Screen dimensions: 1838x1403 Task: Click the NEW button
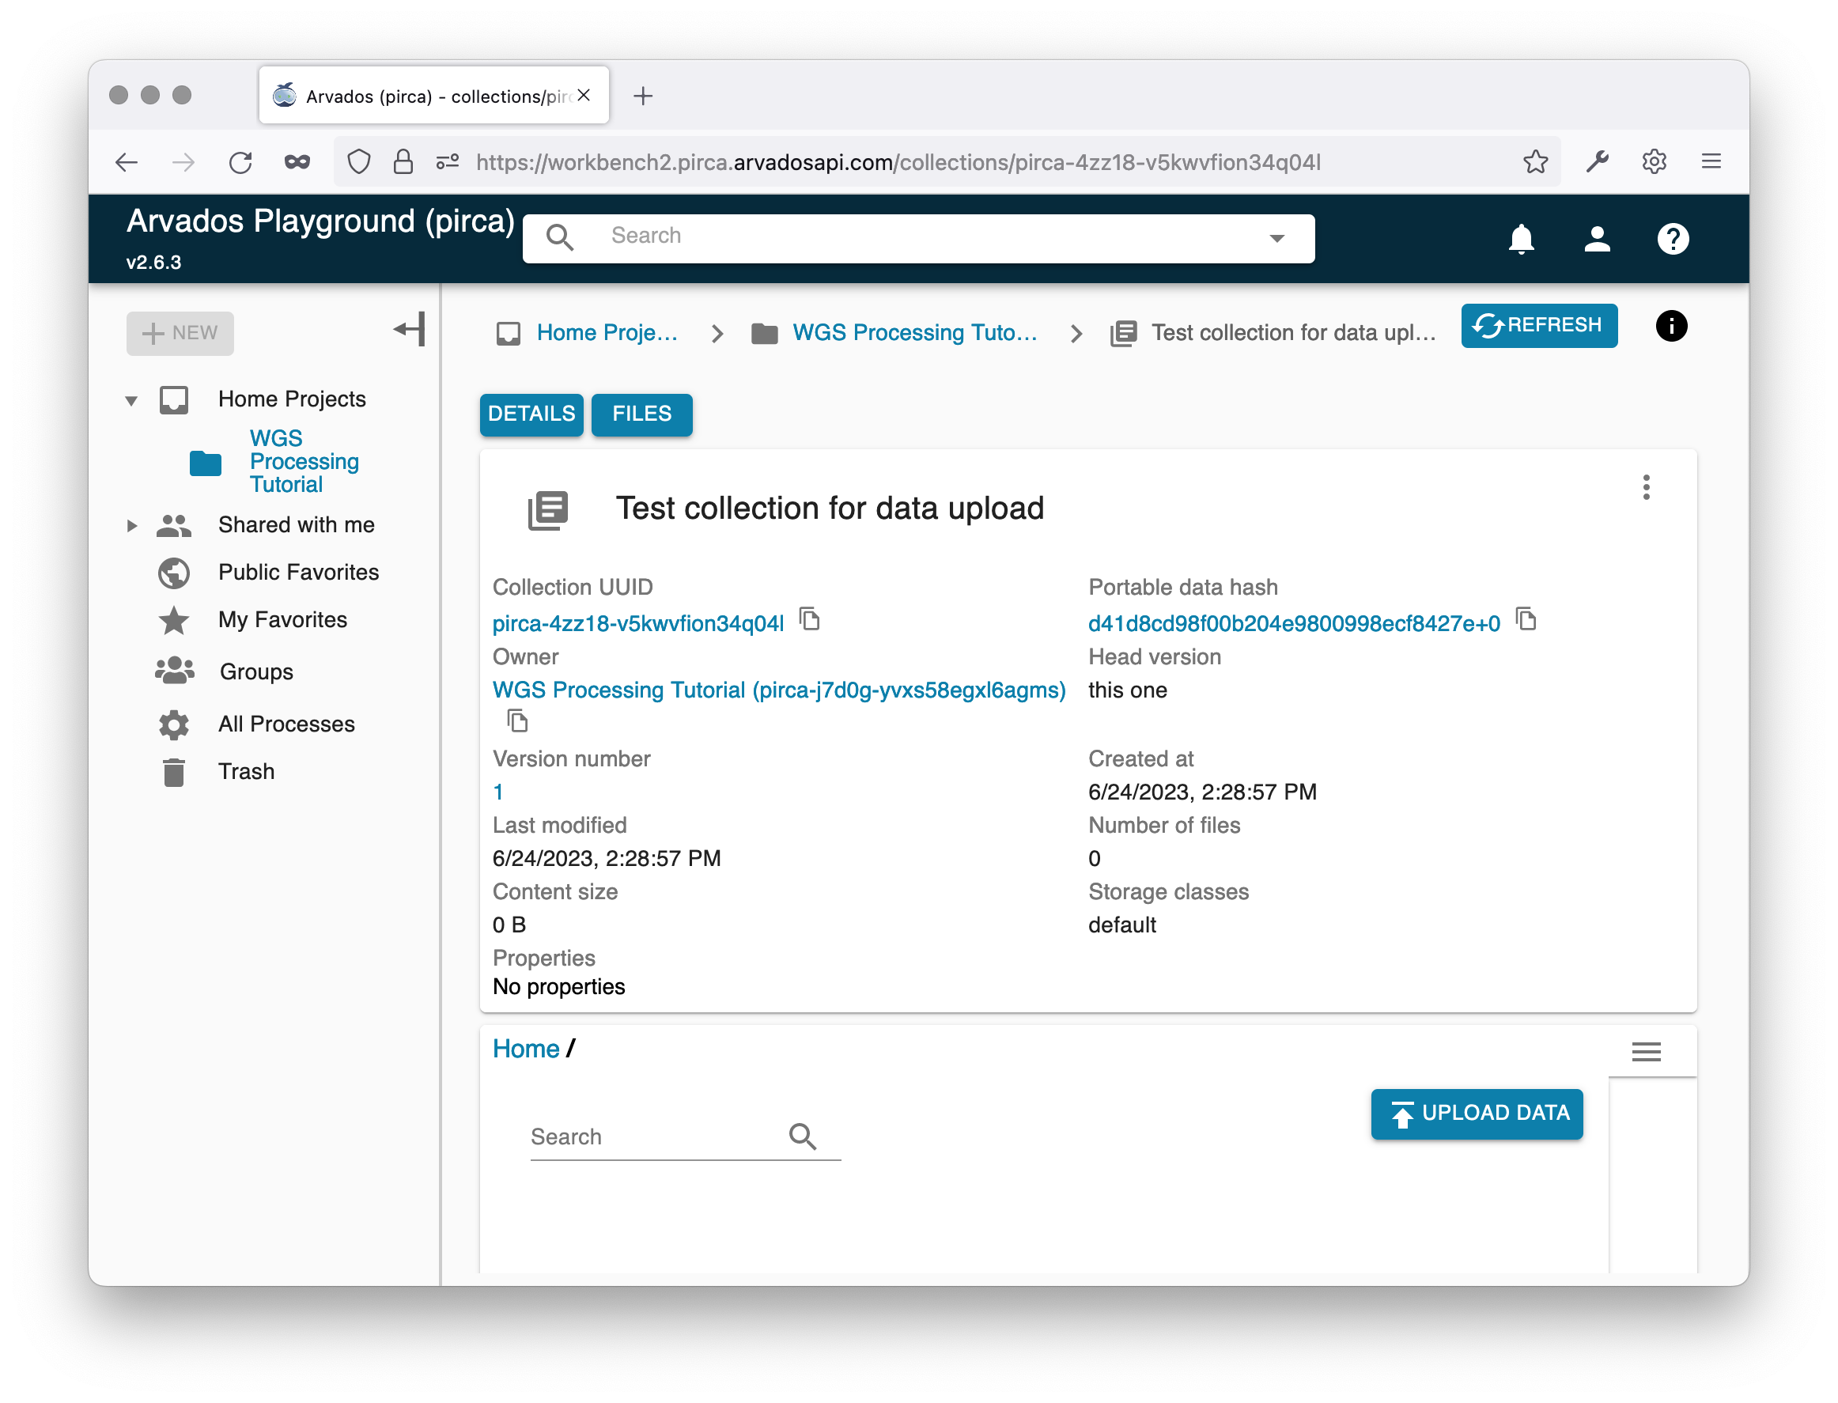(180, 333)
